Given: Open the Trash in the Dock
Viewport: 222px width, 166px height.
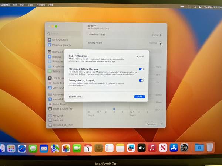Looking at the screenshot, I should click(210, 148).
